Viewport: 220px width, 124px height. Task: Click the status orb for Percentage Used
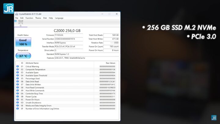(17, 78)
